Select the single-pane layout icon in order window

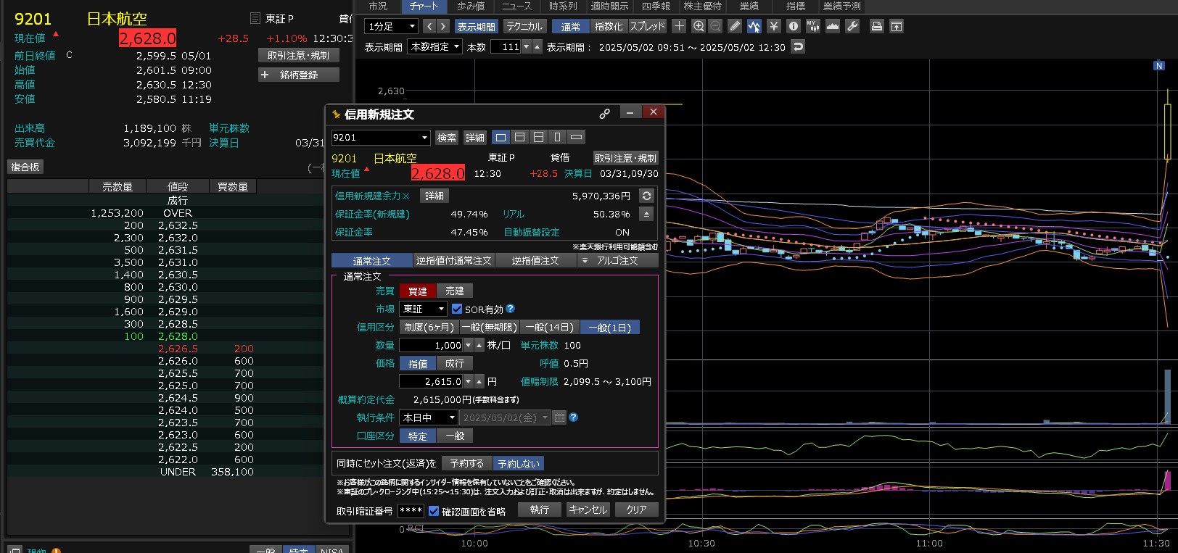pyautogui.click(x=501, y=137)
